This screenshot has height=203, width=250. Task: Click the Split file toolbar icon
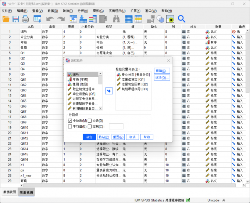[x=151, y=19]
